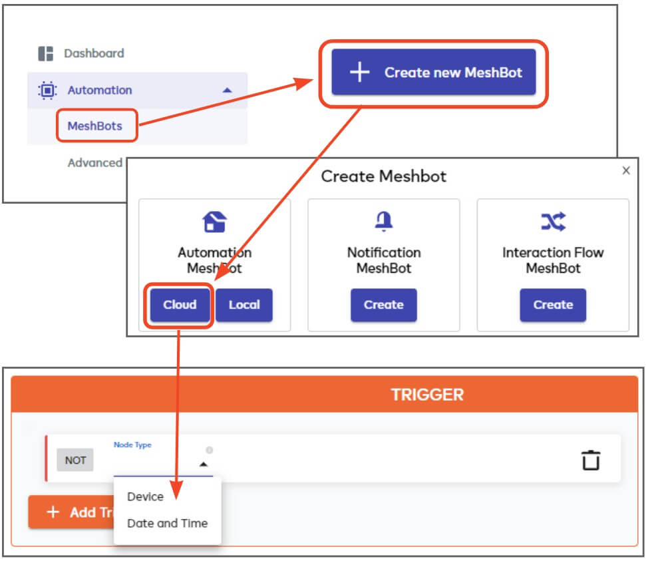Toggle the NOT operator on the trigger
Viewport: 646px width, 561px height.
[75, 460]
